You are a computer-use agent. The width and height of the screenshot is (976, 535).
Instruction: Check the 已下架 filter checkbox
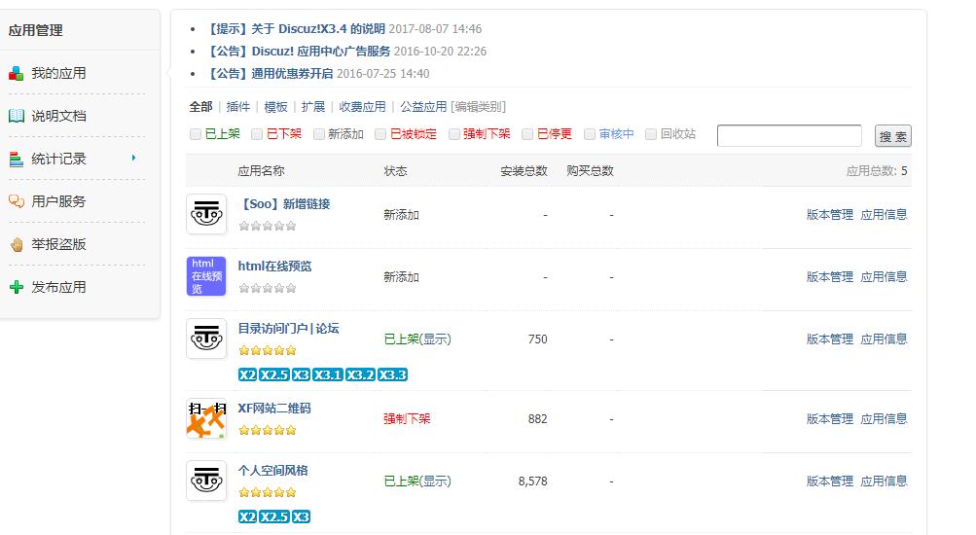pos(257,134)
